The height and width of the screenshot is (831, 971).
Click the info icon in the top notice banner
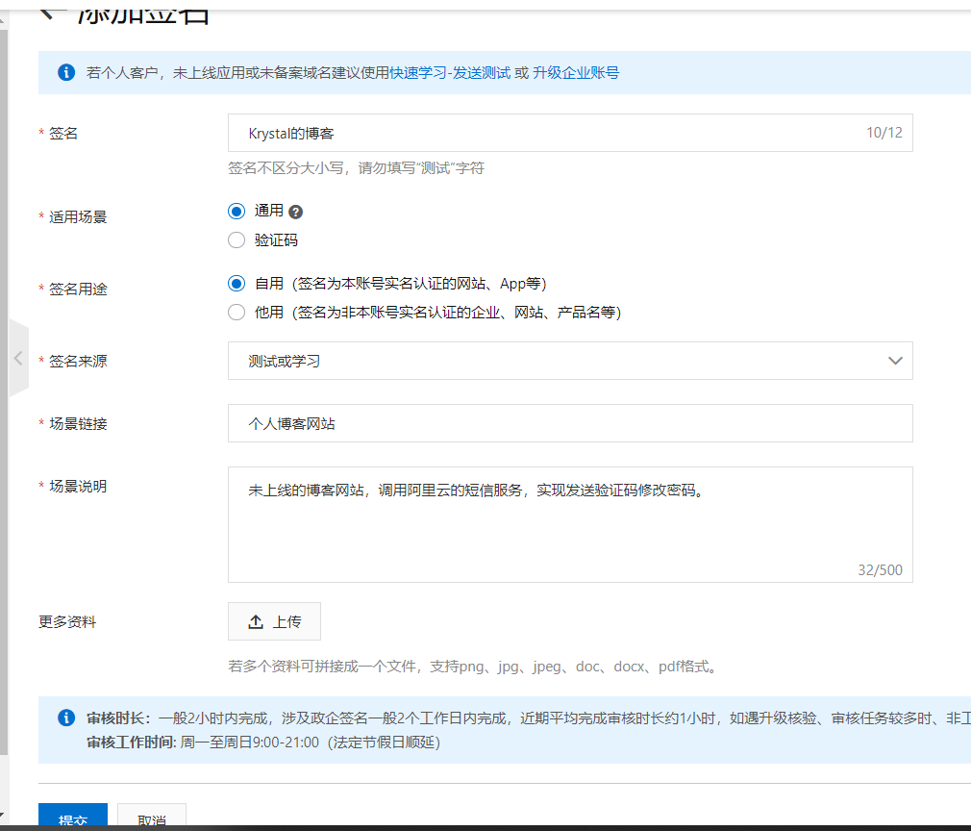tap(66, 72)
